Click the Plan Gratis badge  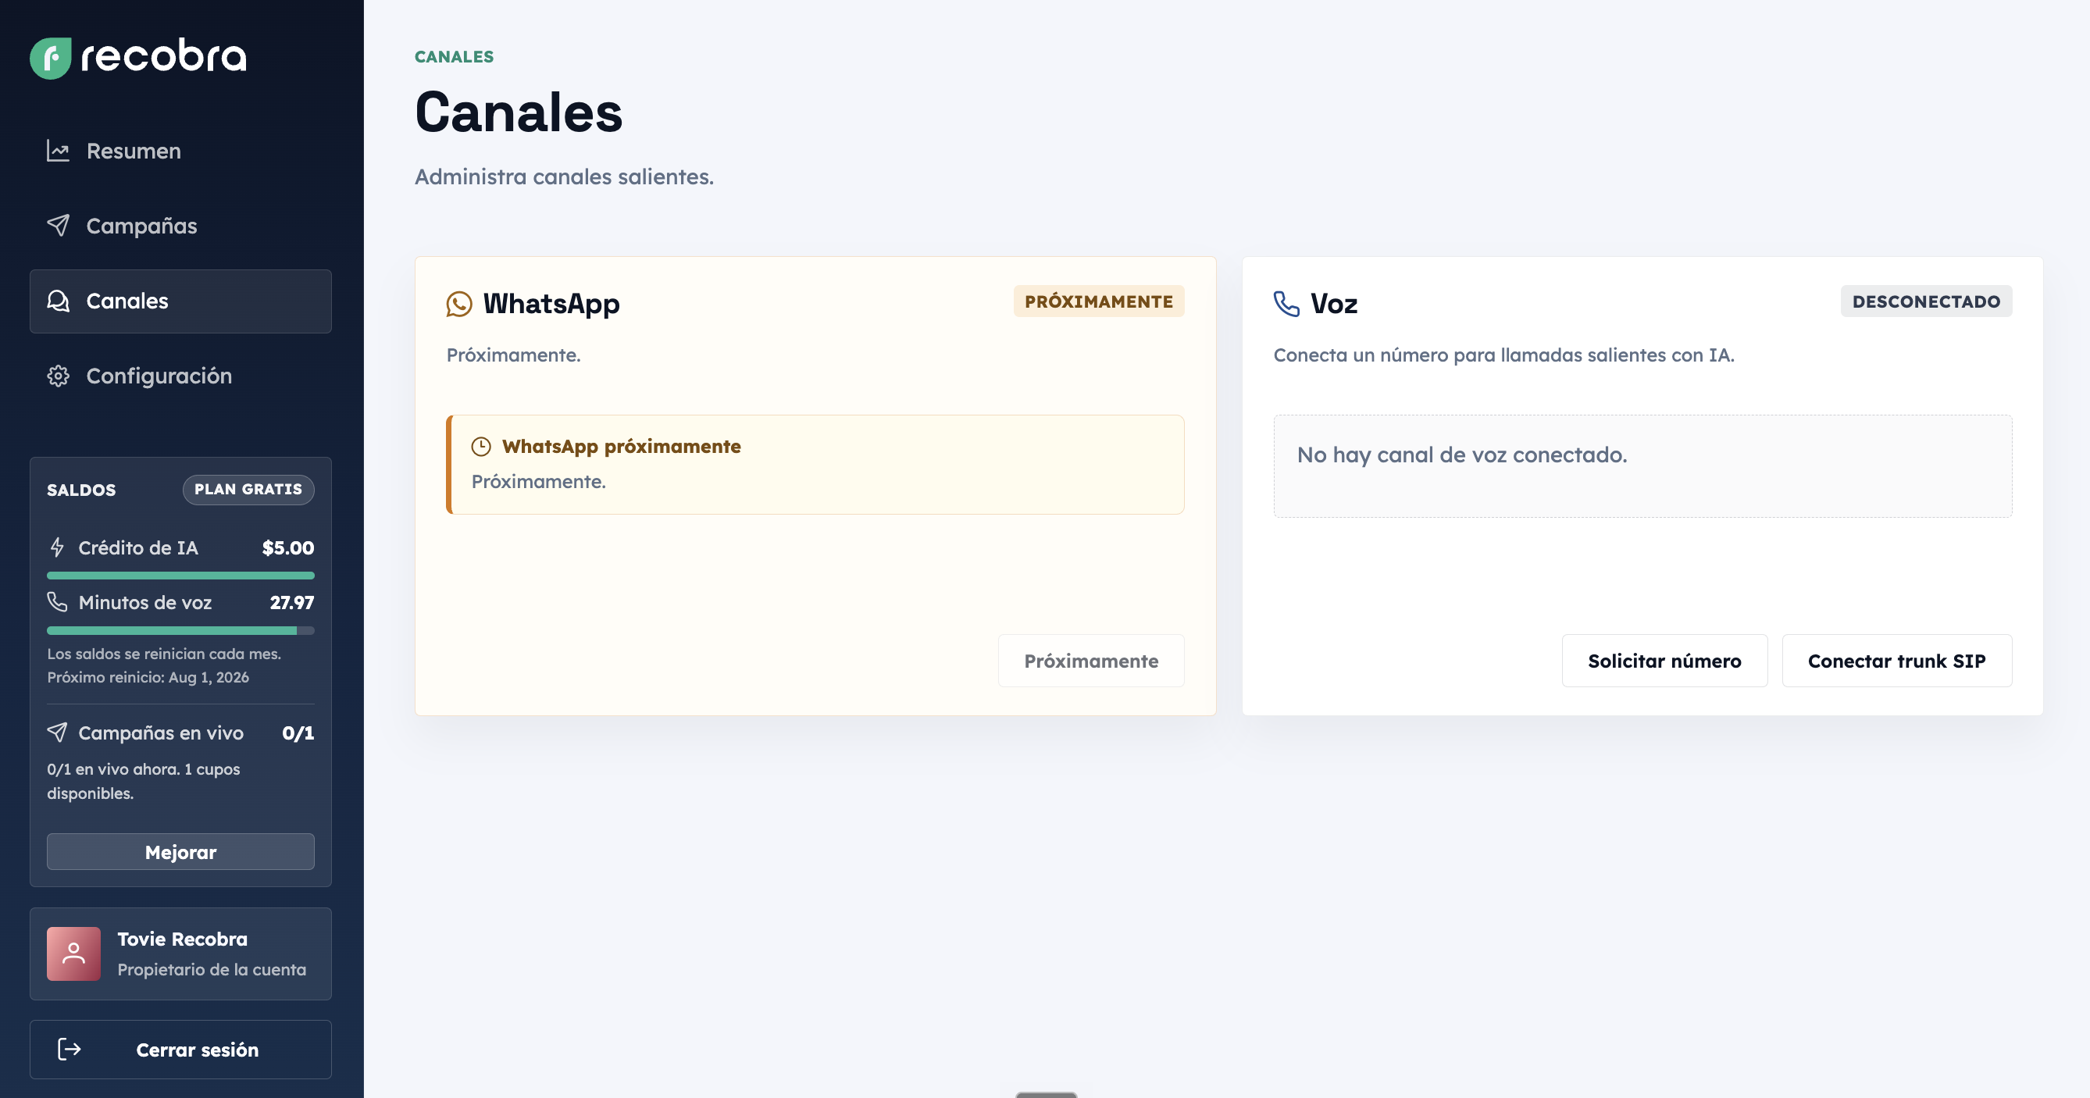[x=248, y=490]
